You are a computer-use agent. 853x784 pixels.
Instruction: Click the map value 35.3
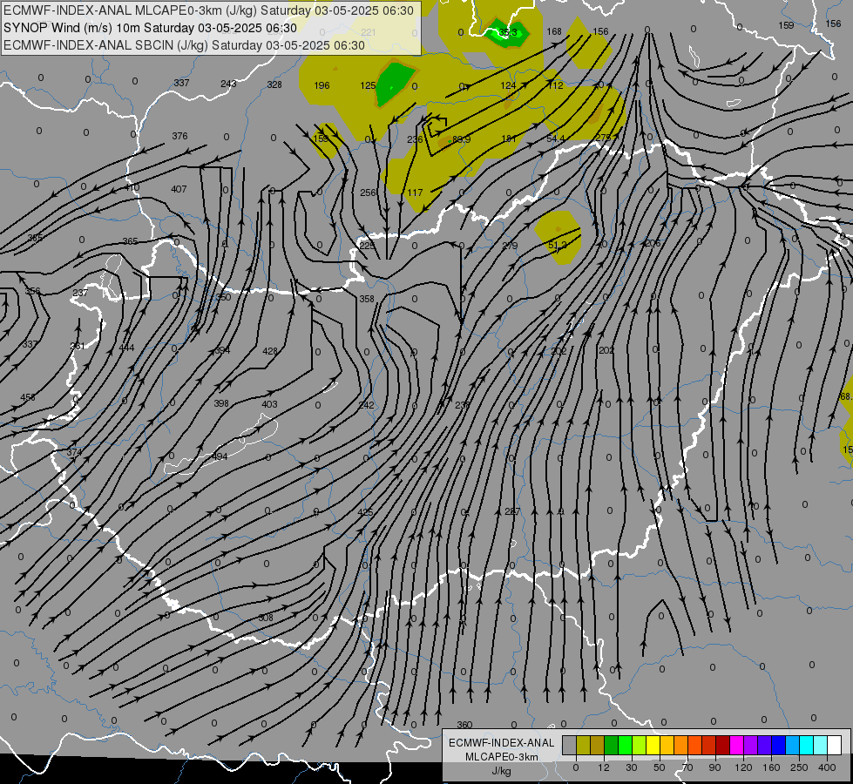tap(508, 32)
